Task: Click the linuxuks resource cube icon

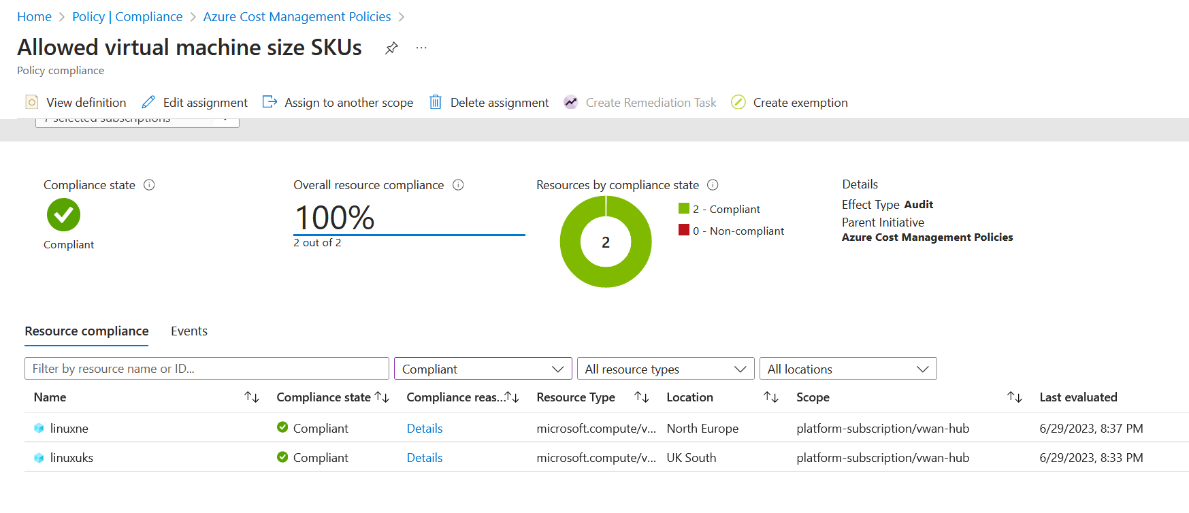Action: point(39,458)
